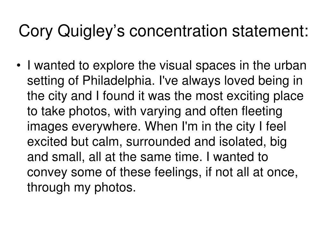The height and width of the screenshot is (245, 327).
Task: Click the bullet point marker before the paragraph
Action: (x=19, y=66)
